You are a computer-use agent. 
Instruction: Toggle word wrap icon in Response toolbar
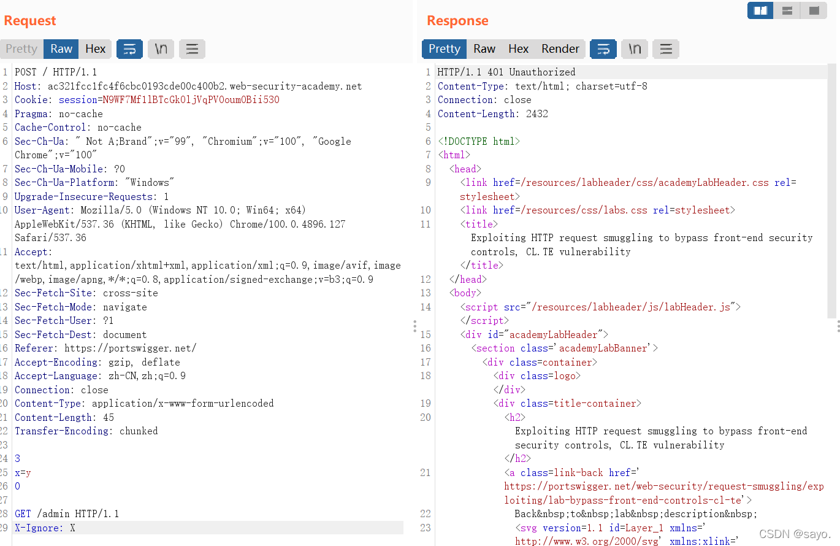coord(603,49)
